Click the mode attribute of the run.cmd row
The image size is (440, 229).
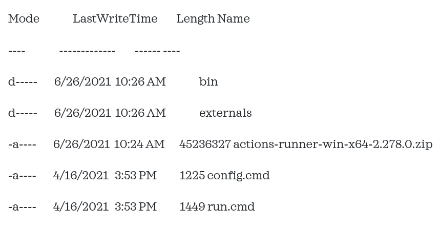(22, 207)
